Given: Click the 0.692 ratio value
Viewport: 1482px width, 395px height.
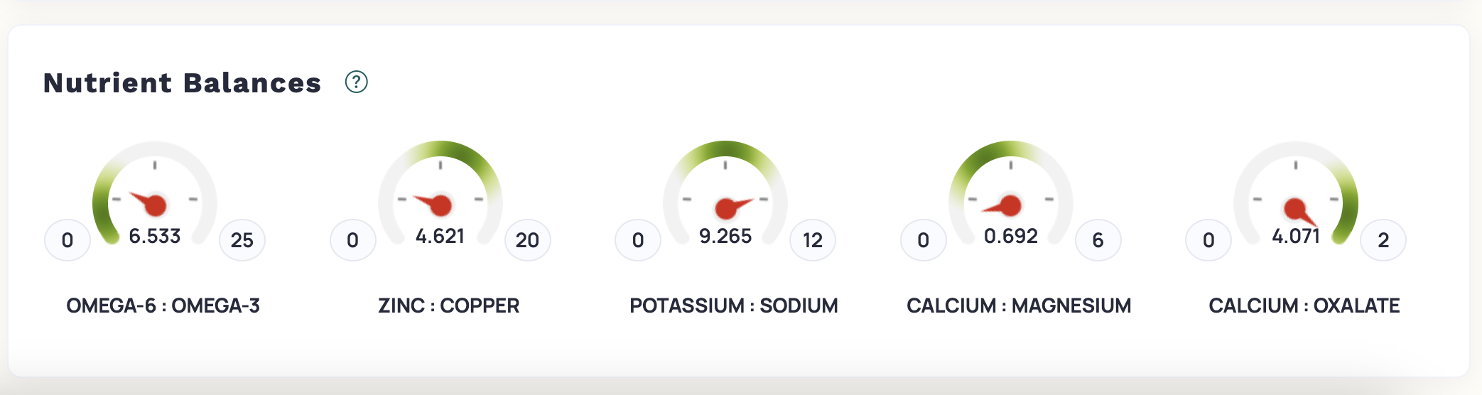Looking at the screenshot, I should click(1011, 236).
